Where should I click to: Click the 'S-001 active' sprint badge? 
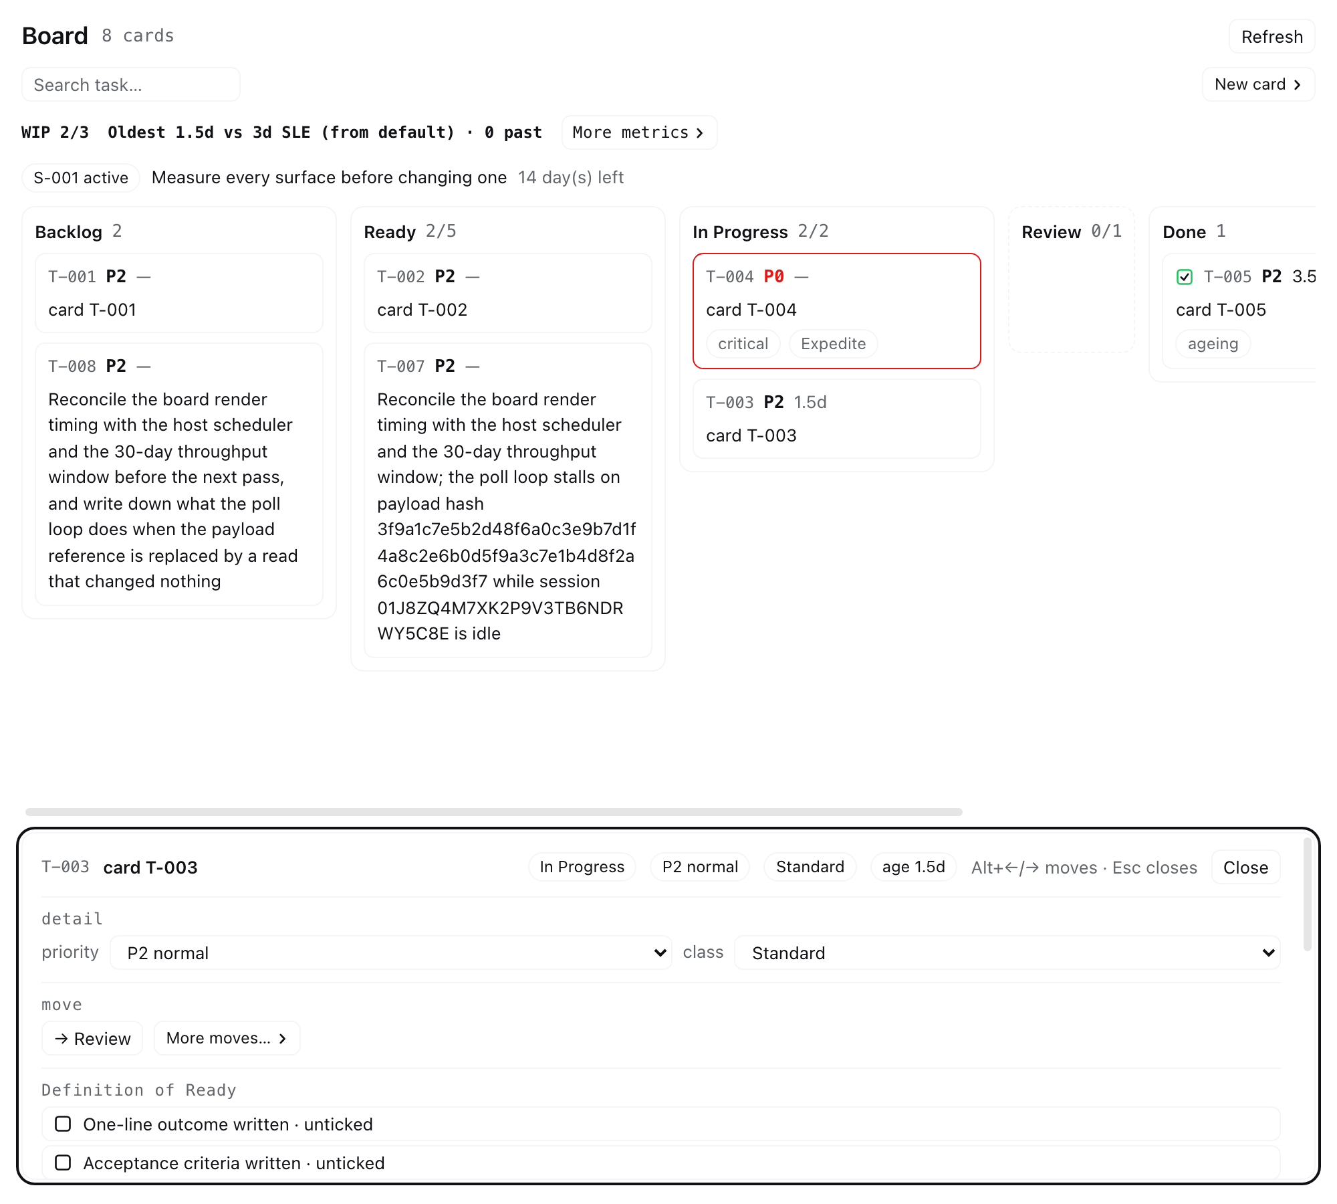81,178
